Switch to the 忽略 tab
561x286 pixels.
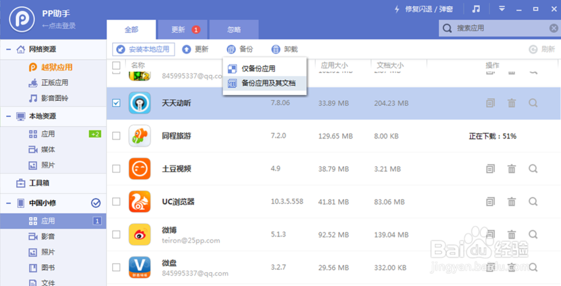pos(234,30)
